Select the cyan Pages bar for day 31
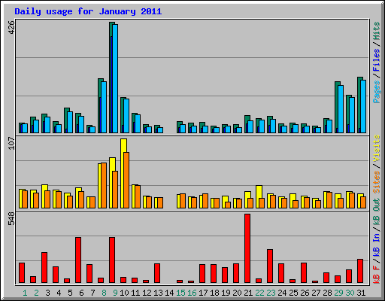 click(x=363, y=106)
